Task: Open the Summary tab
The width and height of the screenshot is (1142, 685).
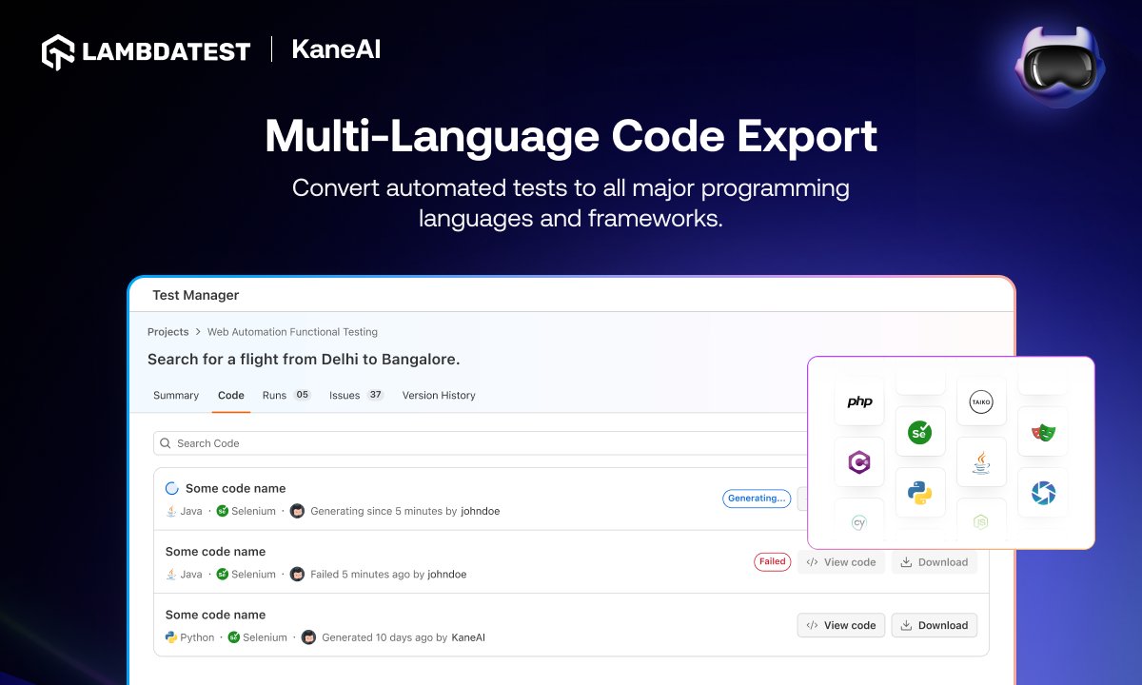Action: point(176,395)
